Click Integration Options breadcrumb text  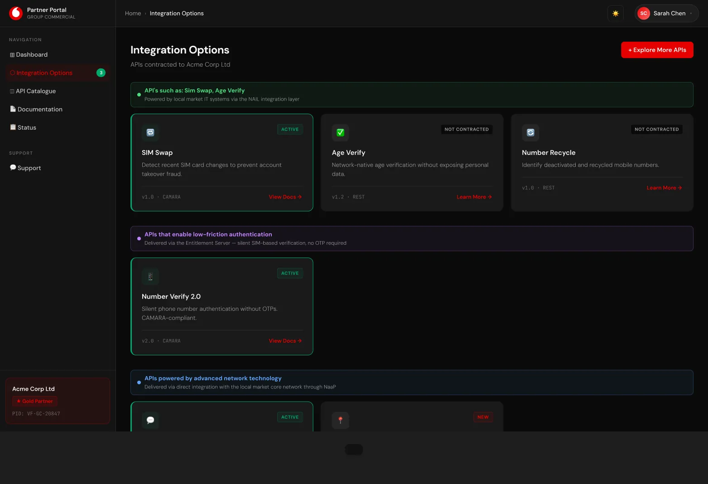pos(177,14)
